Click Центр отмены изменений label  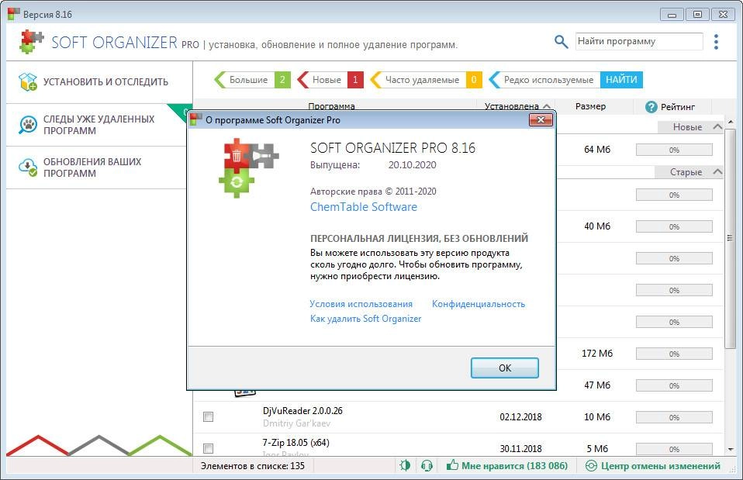[661, 466]
